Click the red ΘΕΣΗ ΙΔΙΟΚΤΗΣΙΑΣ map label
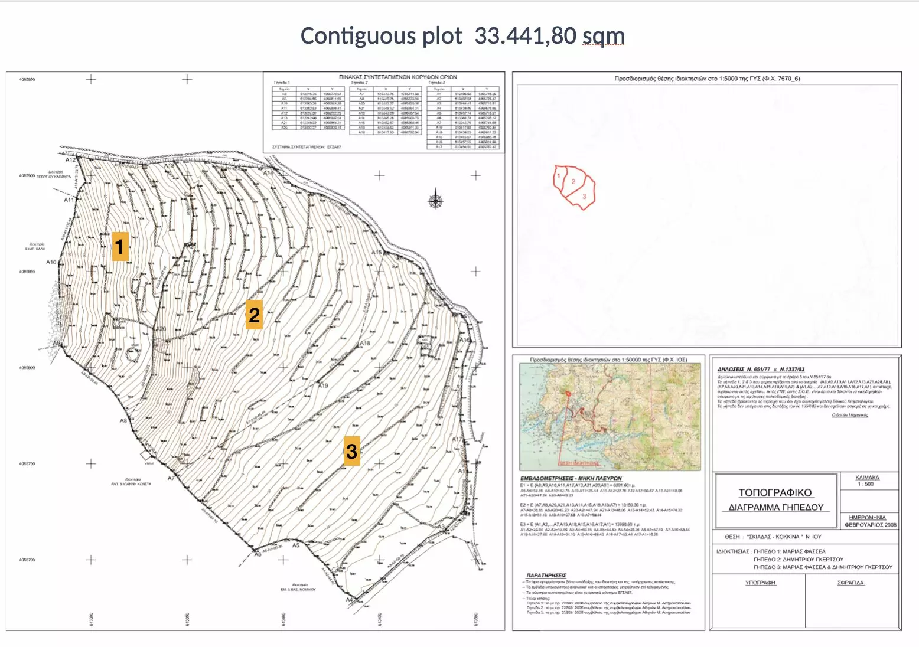Viewport: 919px width, 647px height. [x=578, y=463]
